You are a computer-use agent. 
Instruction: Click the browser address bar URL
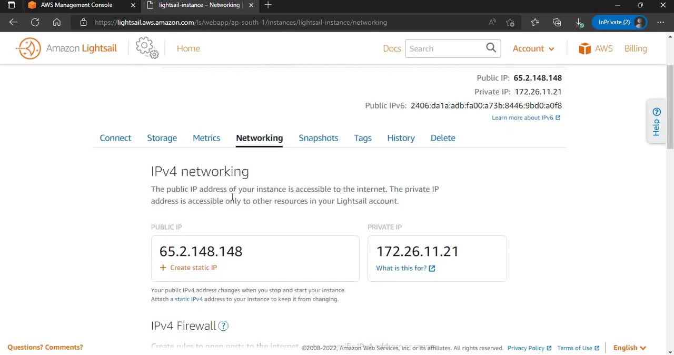(x=241, y=23)
